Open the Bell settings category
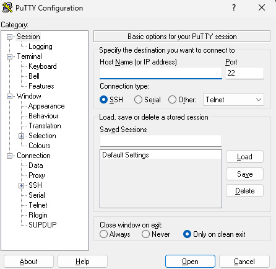 (34, 76)
